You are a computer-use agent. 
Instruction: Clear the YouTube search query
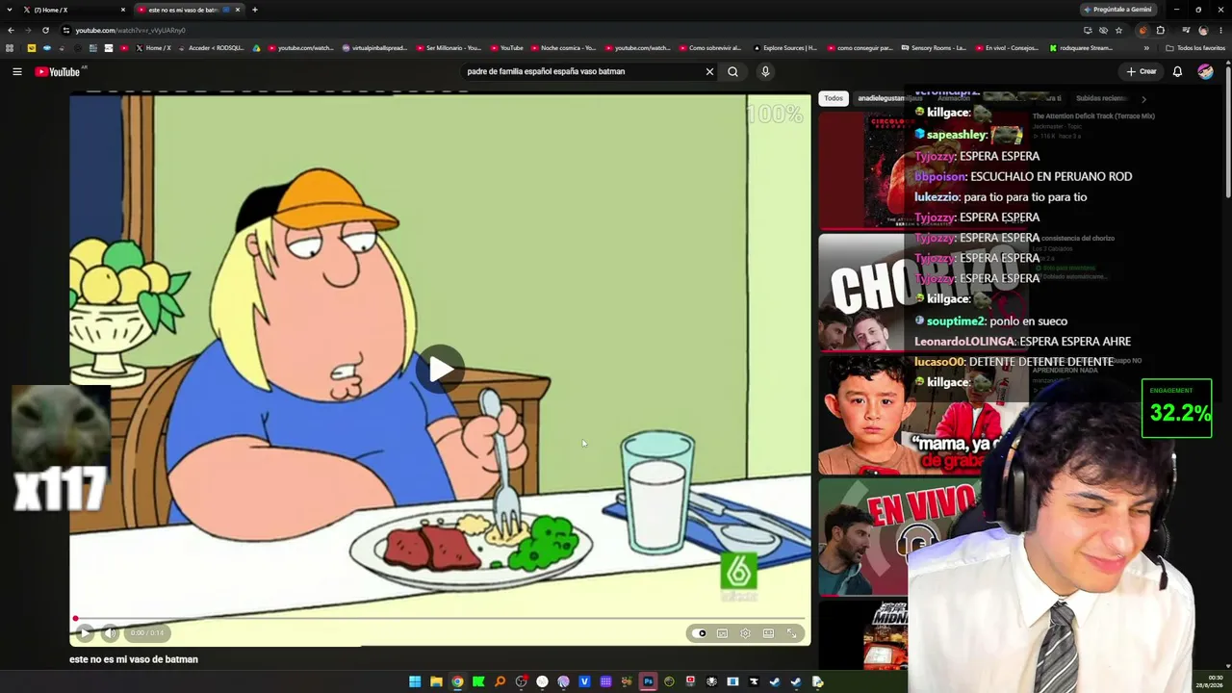(x=709, y=71)
